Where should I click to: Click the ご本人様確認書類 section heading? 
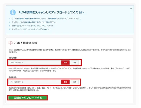pos(26,43)
